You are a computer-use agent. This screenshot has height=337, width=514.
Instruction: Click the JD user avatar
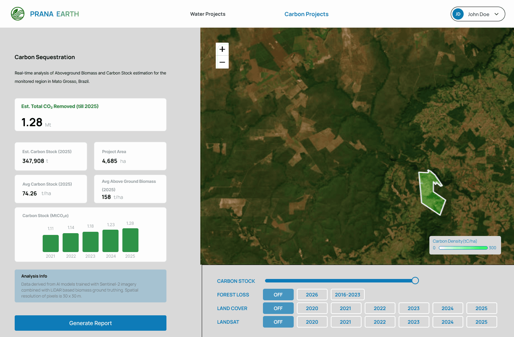tap(458, 14)
